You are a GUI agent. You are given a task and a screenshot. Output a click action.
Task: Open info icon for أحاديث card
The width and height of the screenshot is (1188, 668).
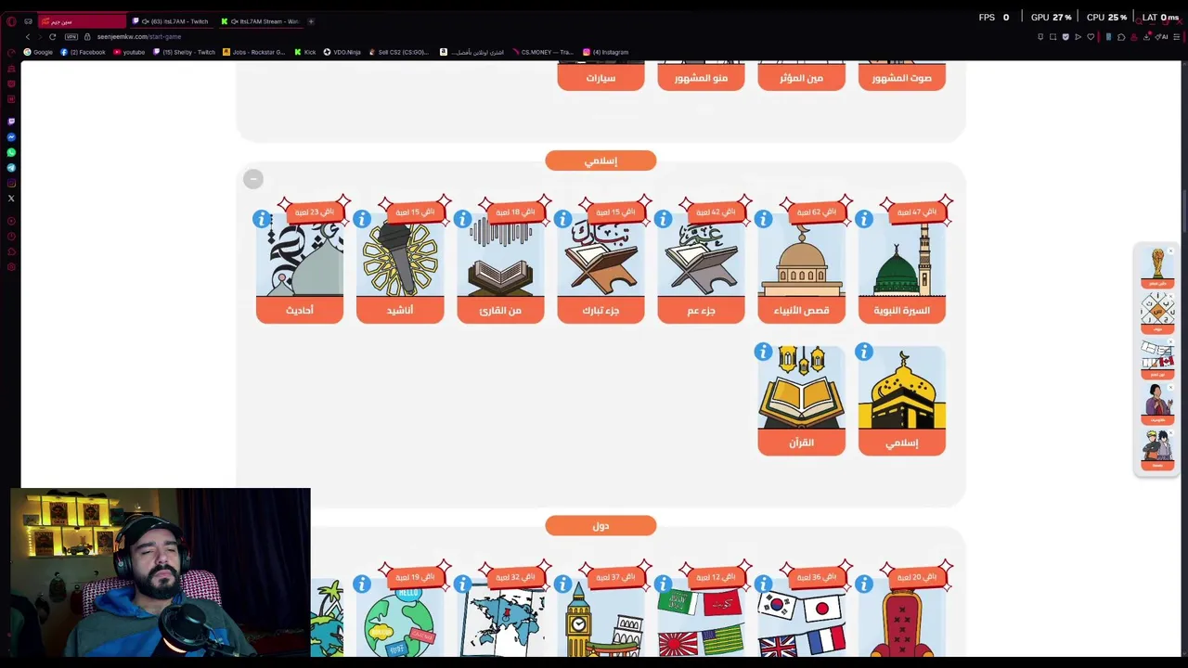[x=262, y=219]
